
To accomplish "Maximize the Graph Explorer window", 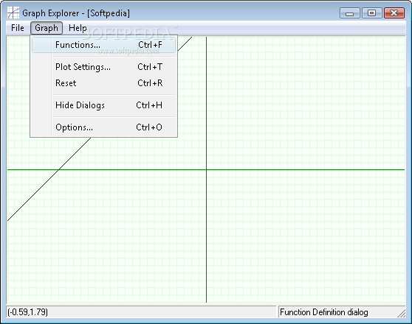I will [371, 13].
